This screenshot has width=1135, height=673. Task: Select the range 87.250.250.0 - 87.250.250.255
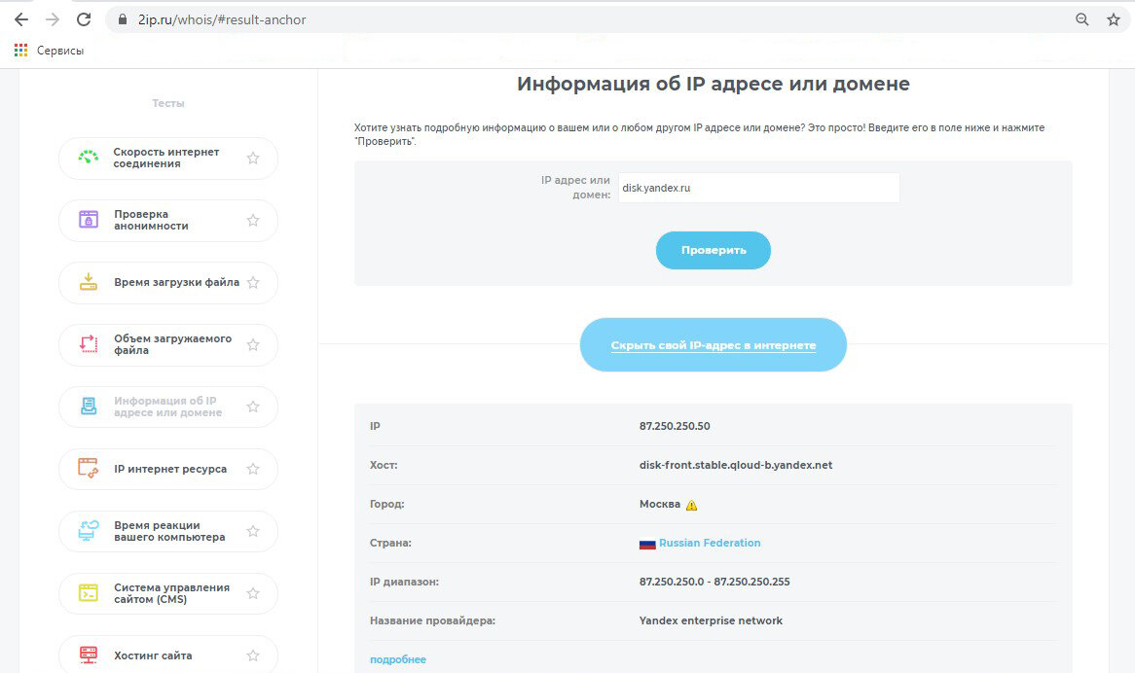point(714,582)
